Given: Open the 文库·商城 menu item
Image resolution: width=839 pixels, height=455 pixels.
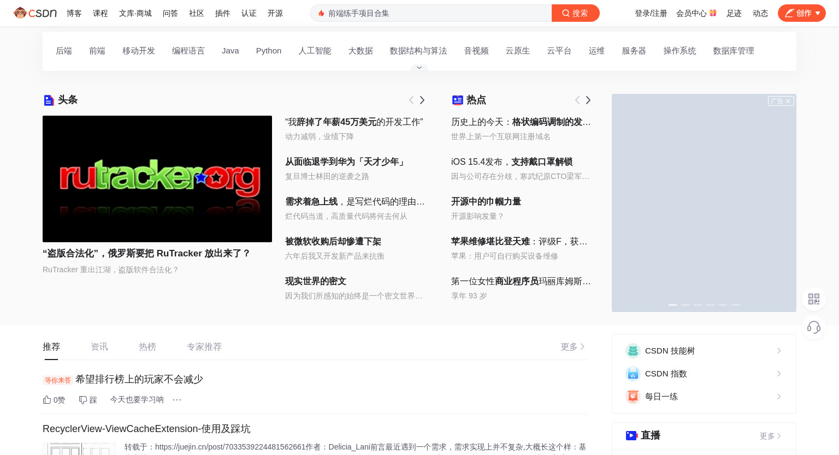Looking at the screenshot, I should click(135, 13).
